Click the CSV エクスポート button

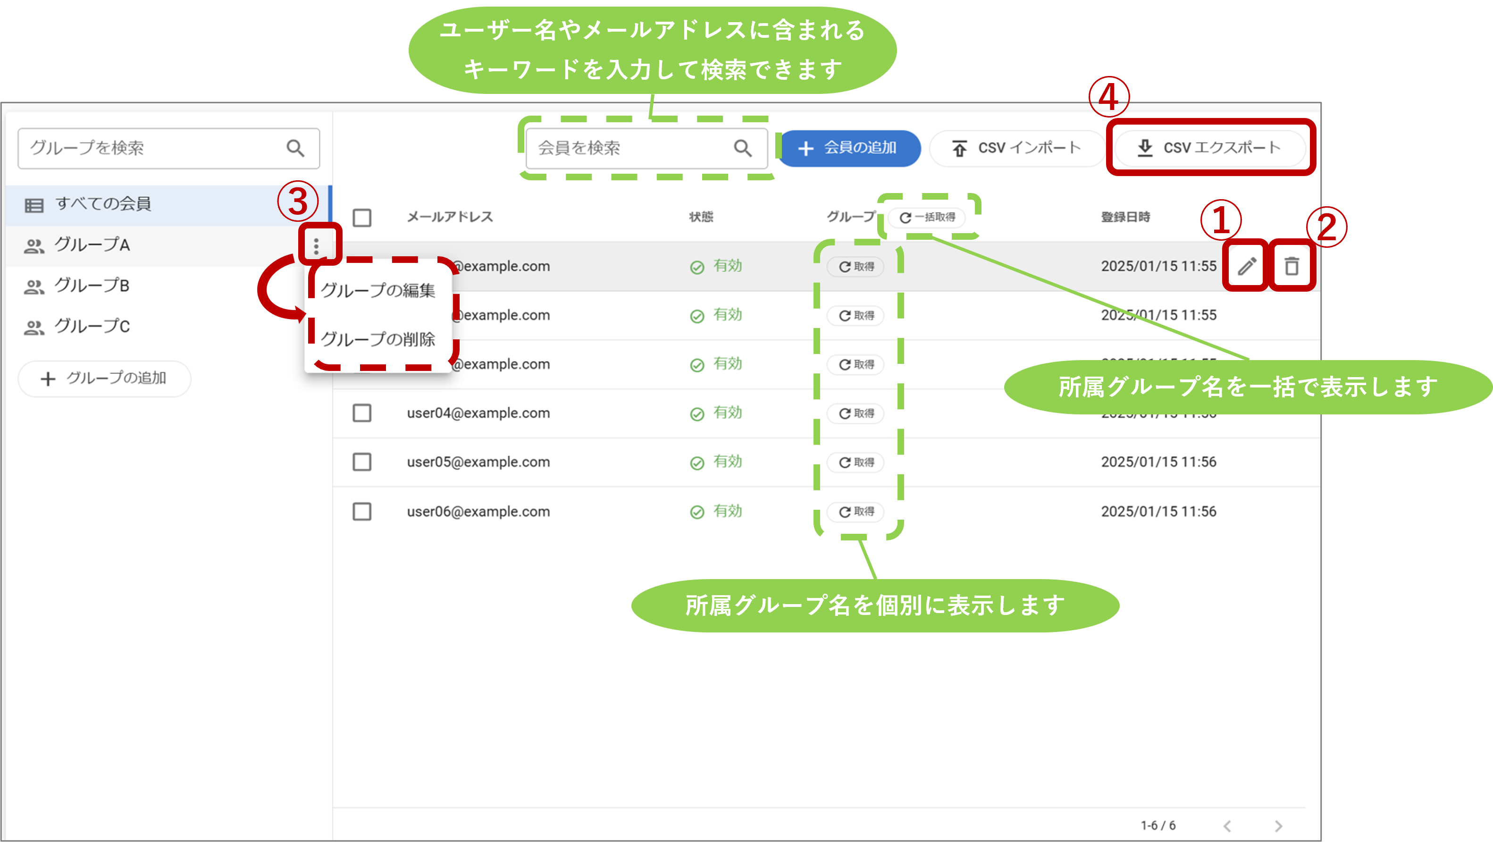(x=1210, y=148)
